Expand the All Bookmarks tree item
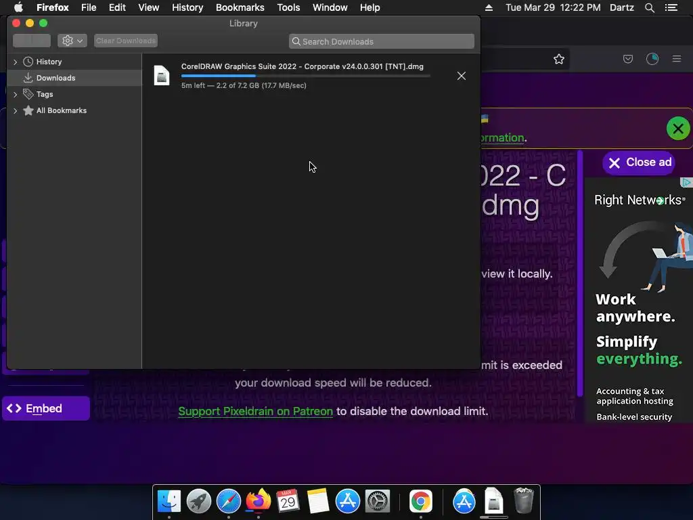Image resolution: width=693 pixels, height=520 pixels. pos(16,110)
